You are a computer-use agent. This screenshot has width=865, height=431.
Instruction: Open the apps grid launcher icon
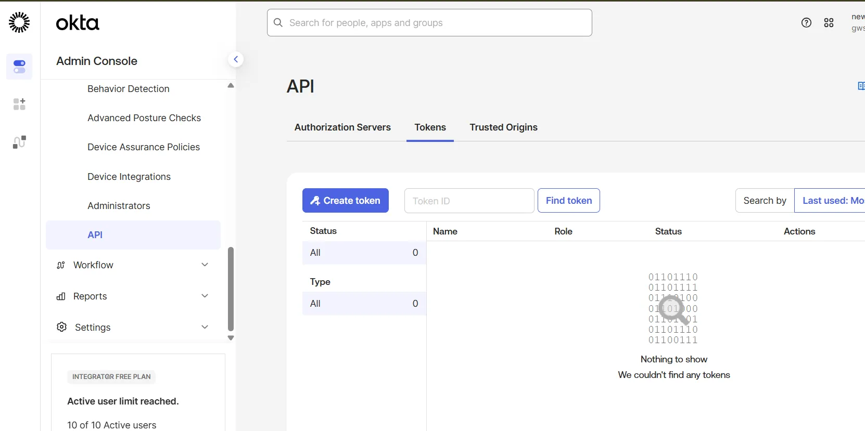pos(829,23)
